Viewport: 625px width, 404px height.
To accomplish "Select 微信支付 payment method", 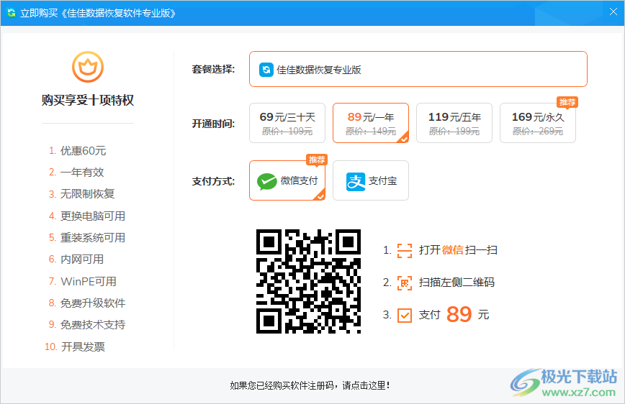I will click(287, 180).
